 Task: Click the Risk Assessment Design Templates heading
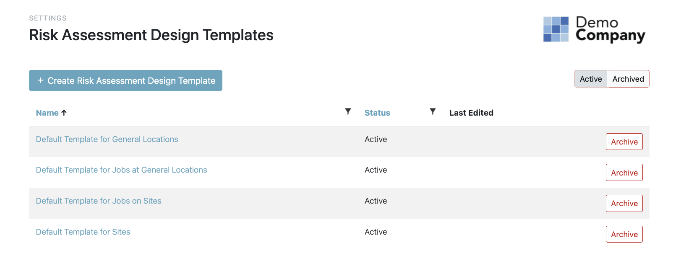tap(151, 35)
